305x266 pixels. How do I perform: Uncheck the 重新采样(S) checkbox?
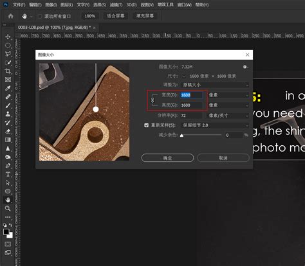146,125
